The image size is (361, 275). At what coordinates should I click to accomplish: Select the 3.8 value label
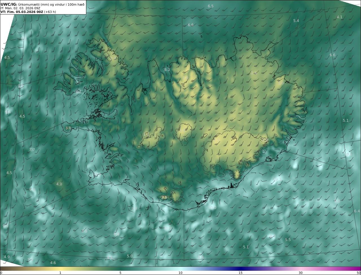68,128
